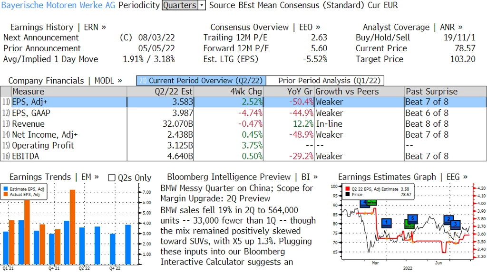Switch to Current Period Overview (Q2/22) tab

(x=201, y=81)
